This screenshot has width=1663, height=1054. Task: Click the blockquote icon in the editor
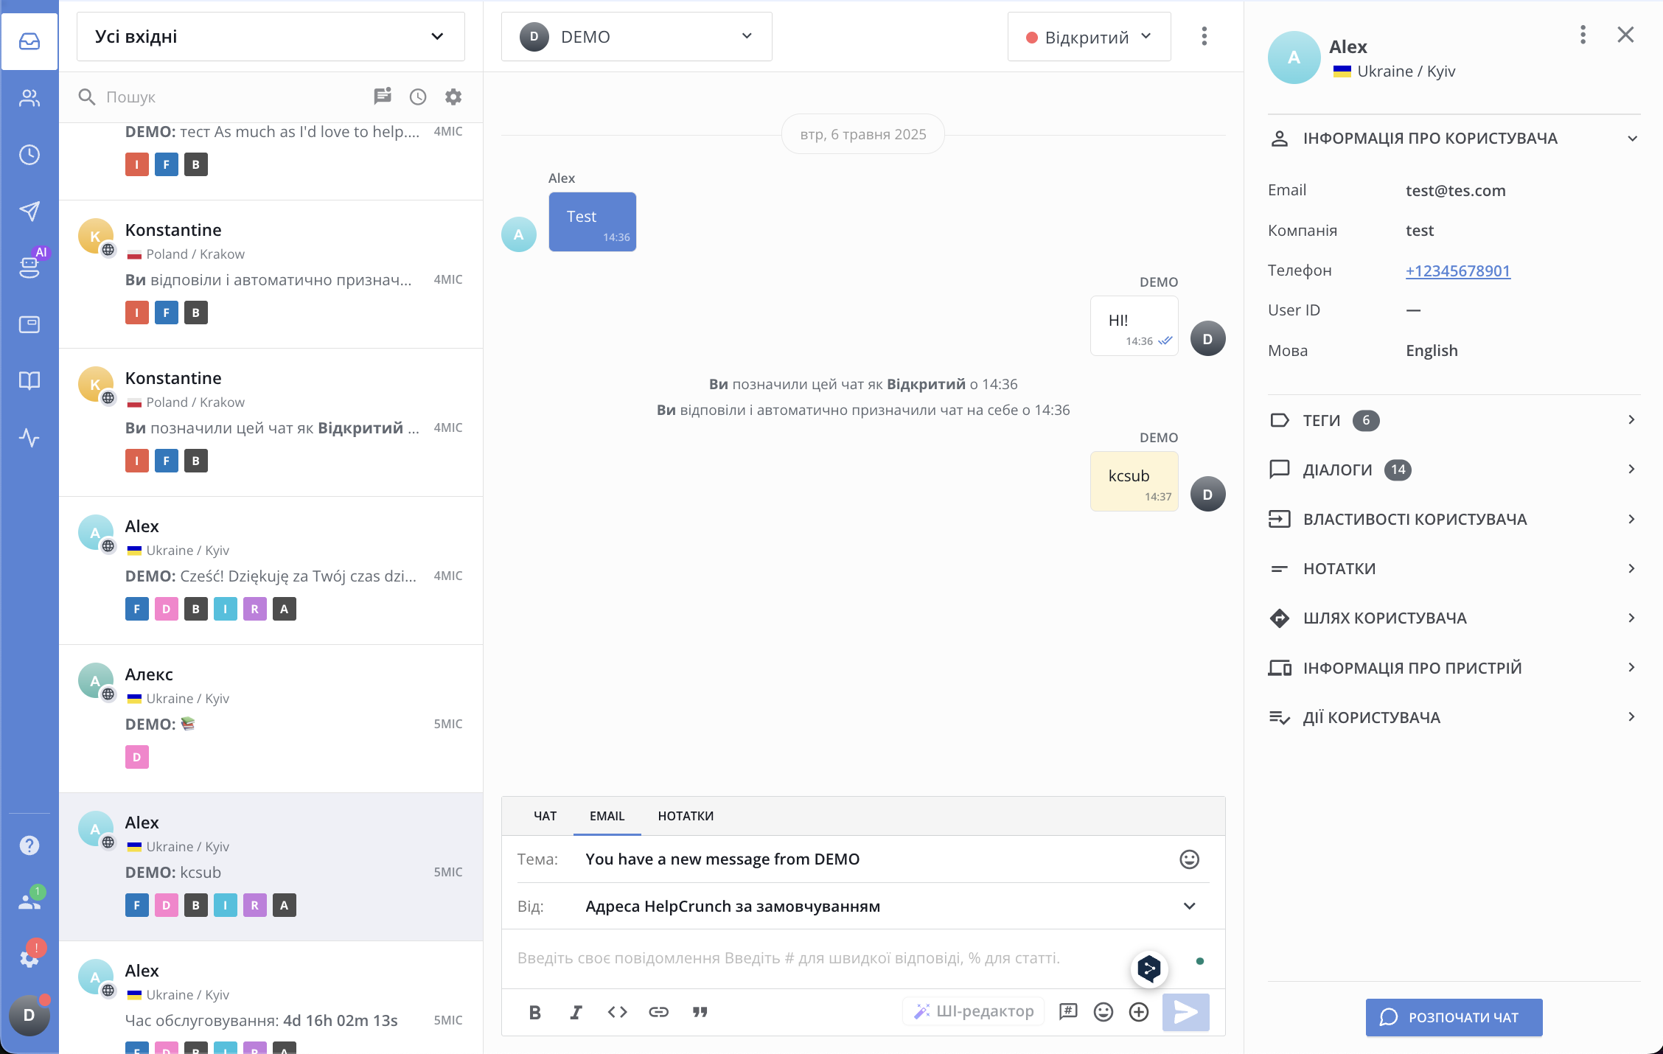pyautogui.click(x=700, y=1012)
